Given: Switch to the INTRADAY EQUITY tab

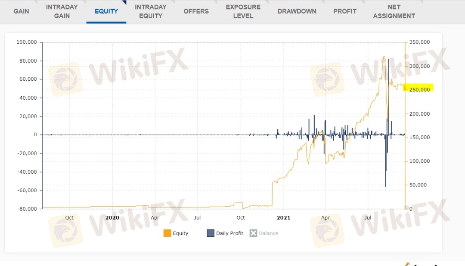Looking at the screenshot, I should 150,12.
